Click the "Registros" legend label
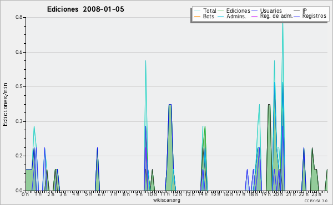Image resolution: width=333 pixels, height=205 pixels. point(314,16)
